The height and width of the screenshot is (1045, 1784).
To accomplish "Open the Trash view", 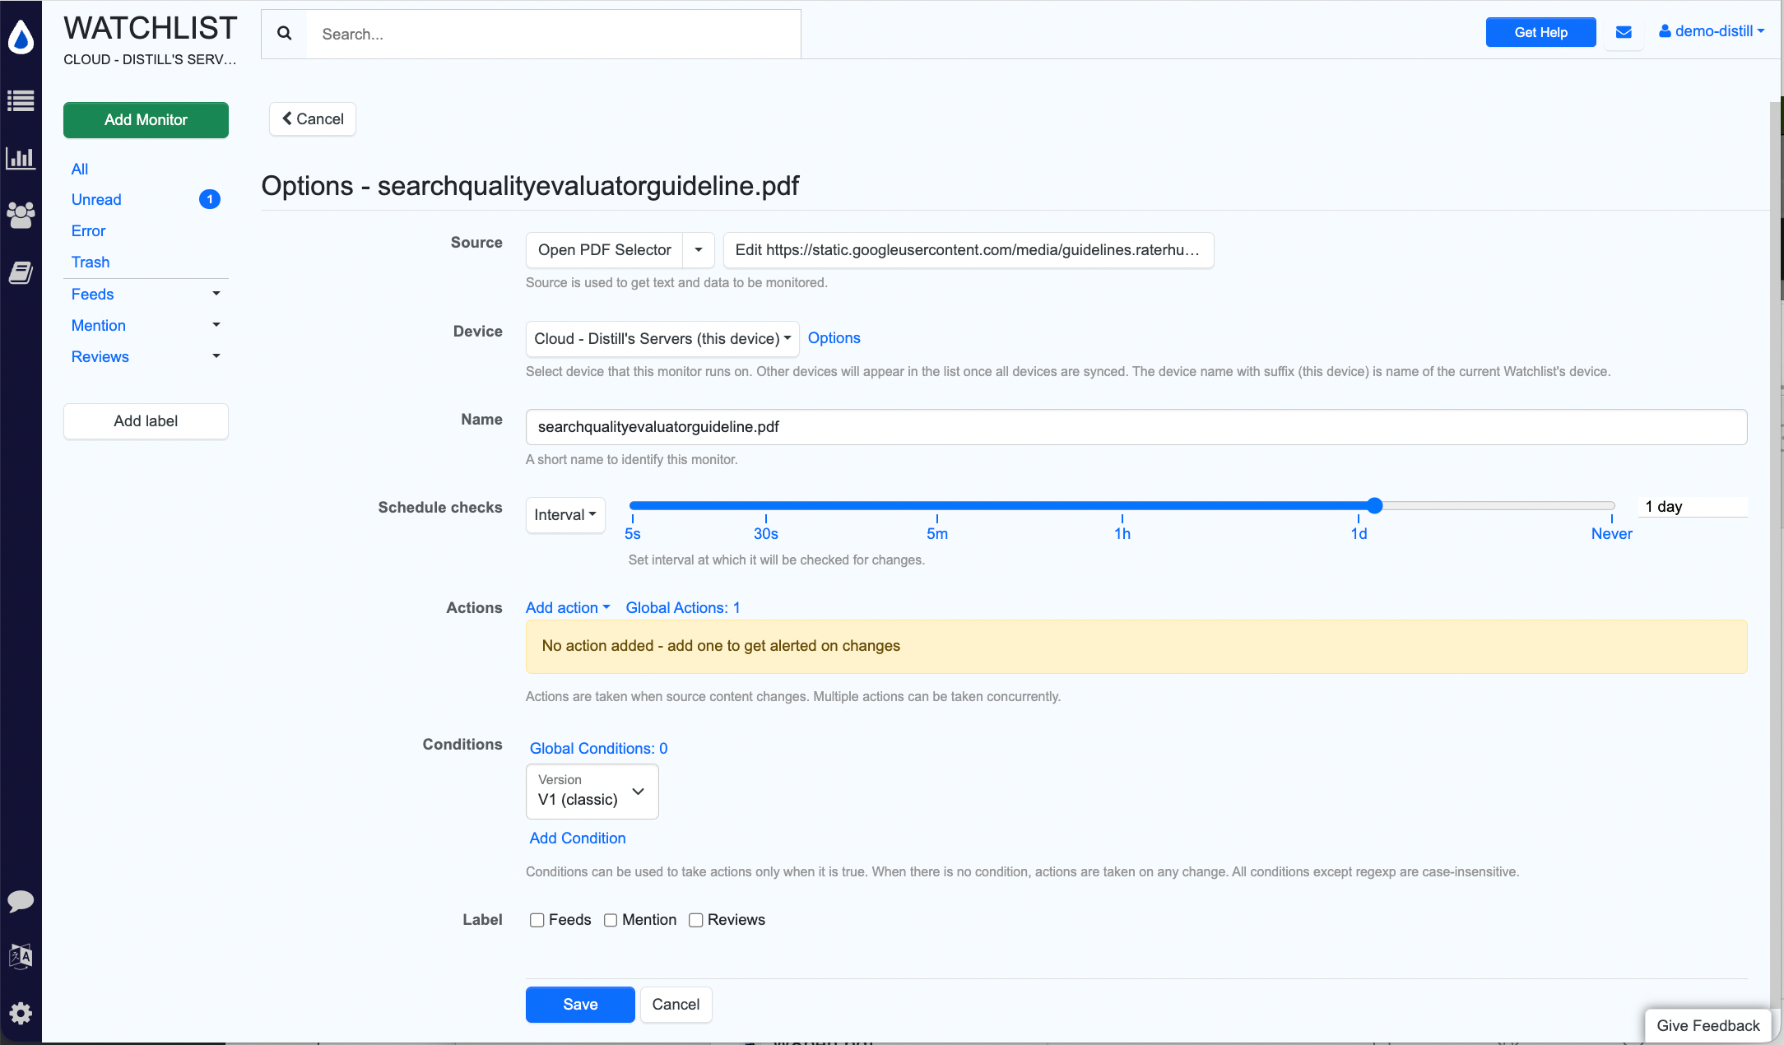I will (90, 262).
